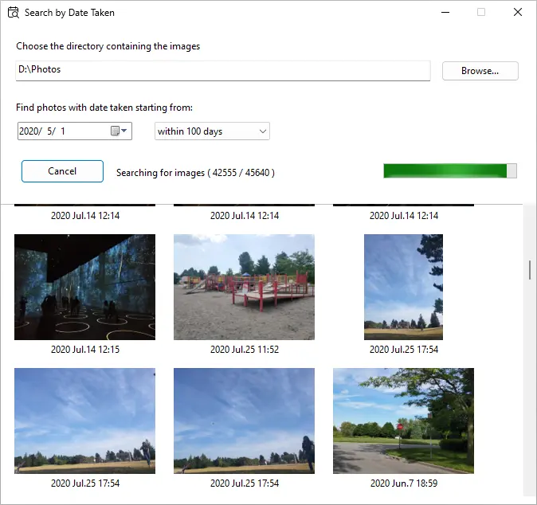The height and width of the screenshot is (505, 537).
Task: Click the 2020 Jul.14 12:15 caption
Action: (x=85, y=349)
